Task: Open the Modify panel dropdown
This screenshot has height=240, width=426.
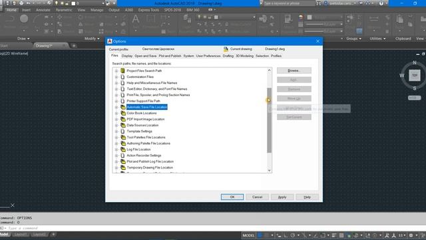Action: 92,39
